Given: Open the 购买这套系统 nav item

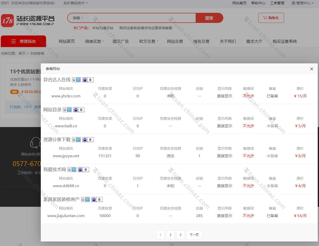Looking at the screenshot, I should [285, 42].
